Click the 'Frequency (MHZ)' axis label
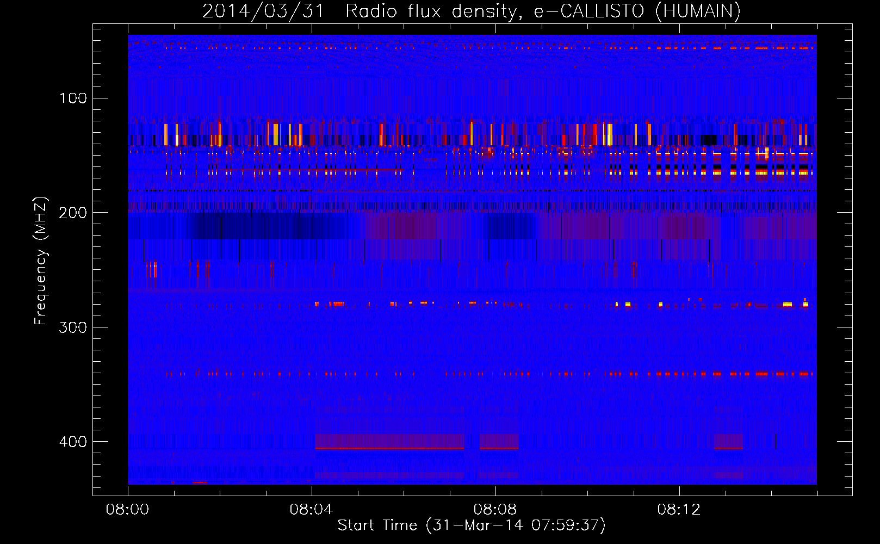The height and width of the screenshot is (544, 880). point(40,261)
